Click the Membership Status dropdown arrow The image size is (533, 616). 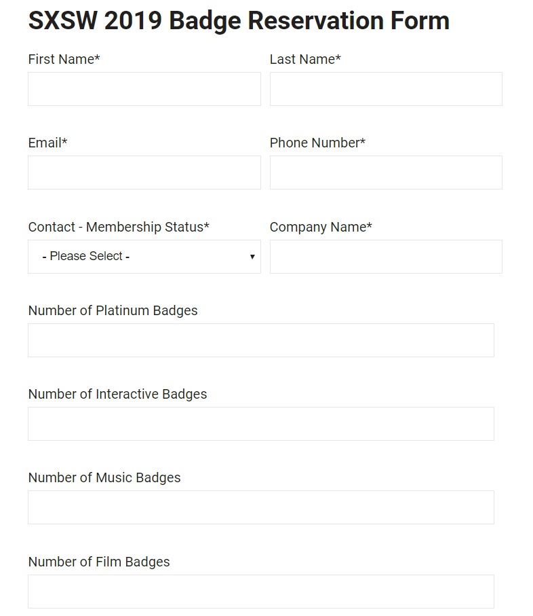(252, 257)
